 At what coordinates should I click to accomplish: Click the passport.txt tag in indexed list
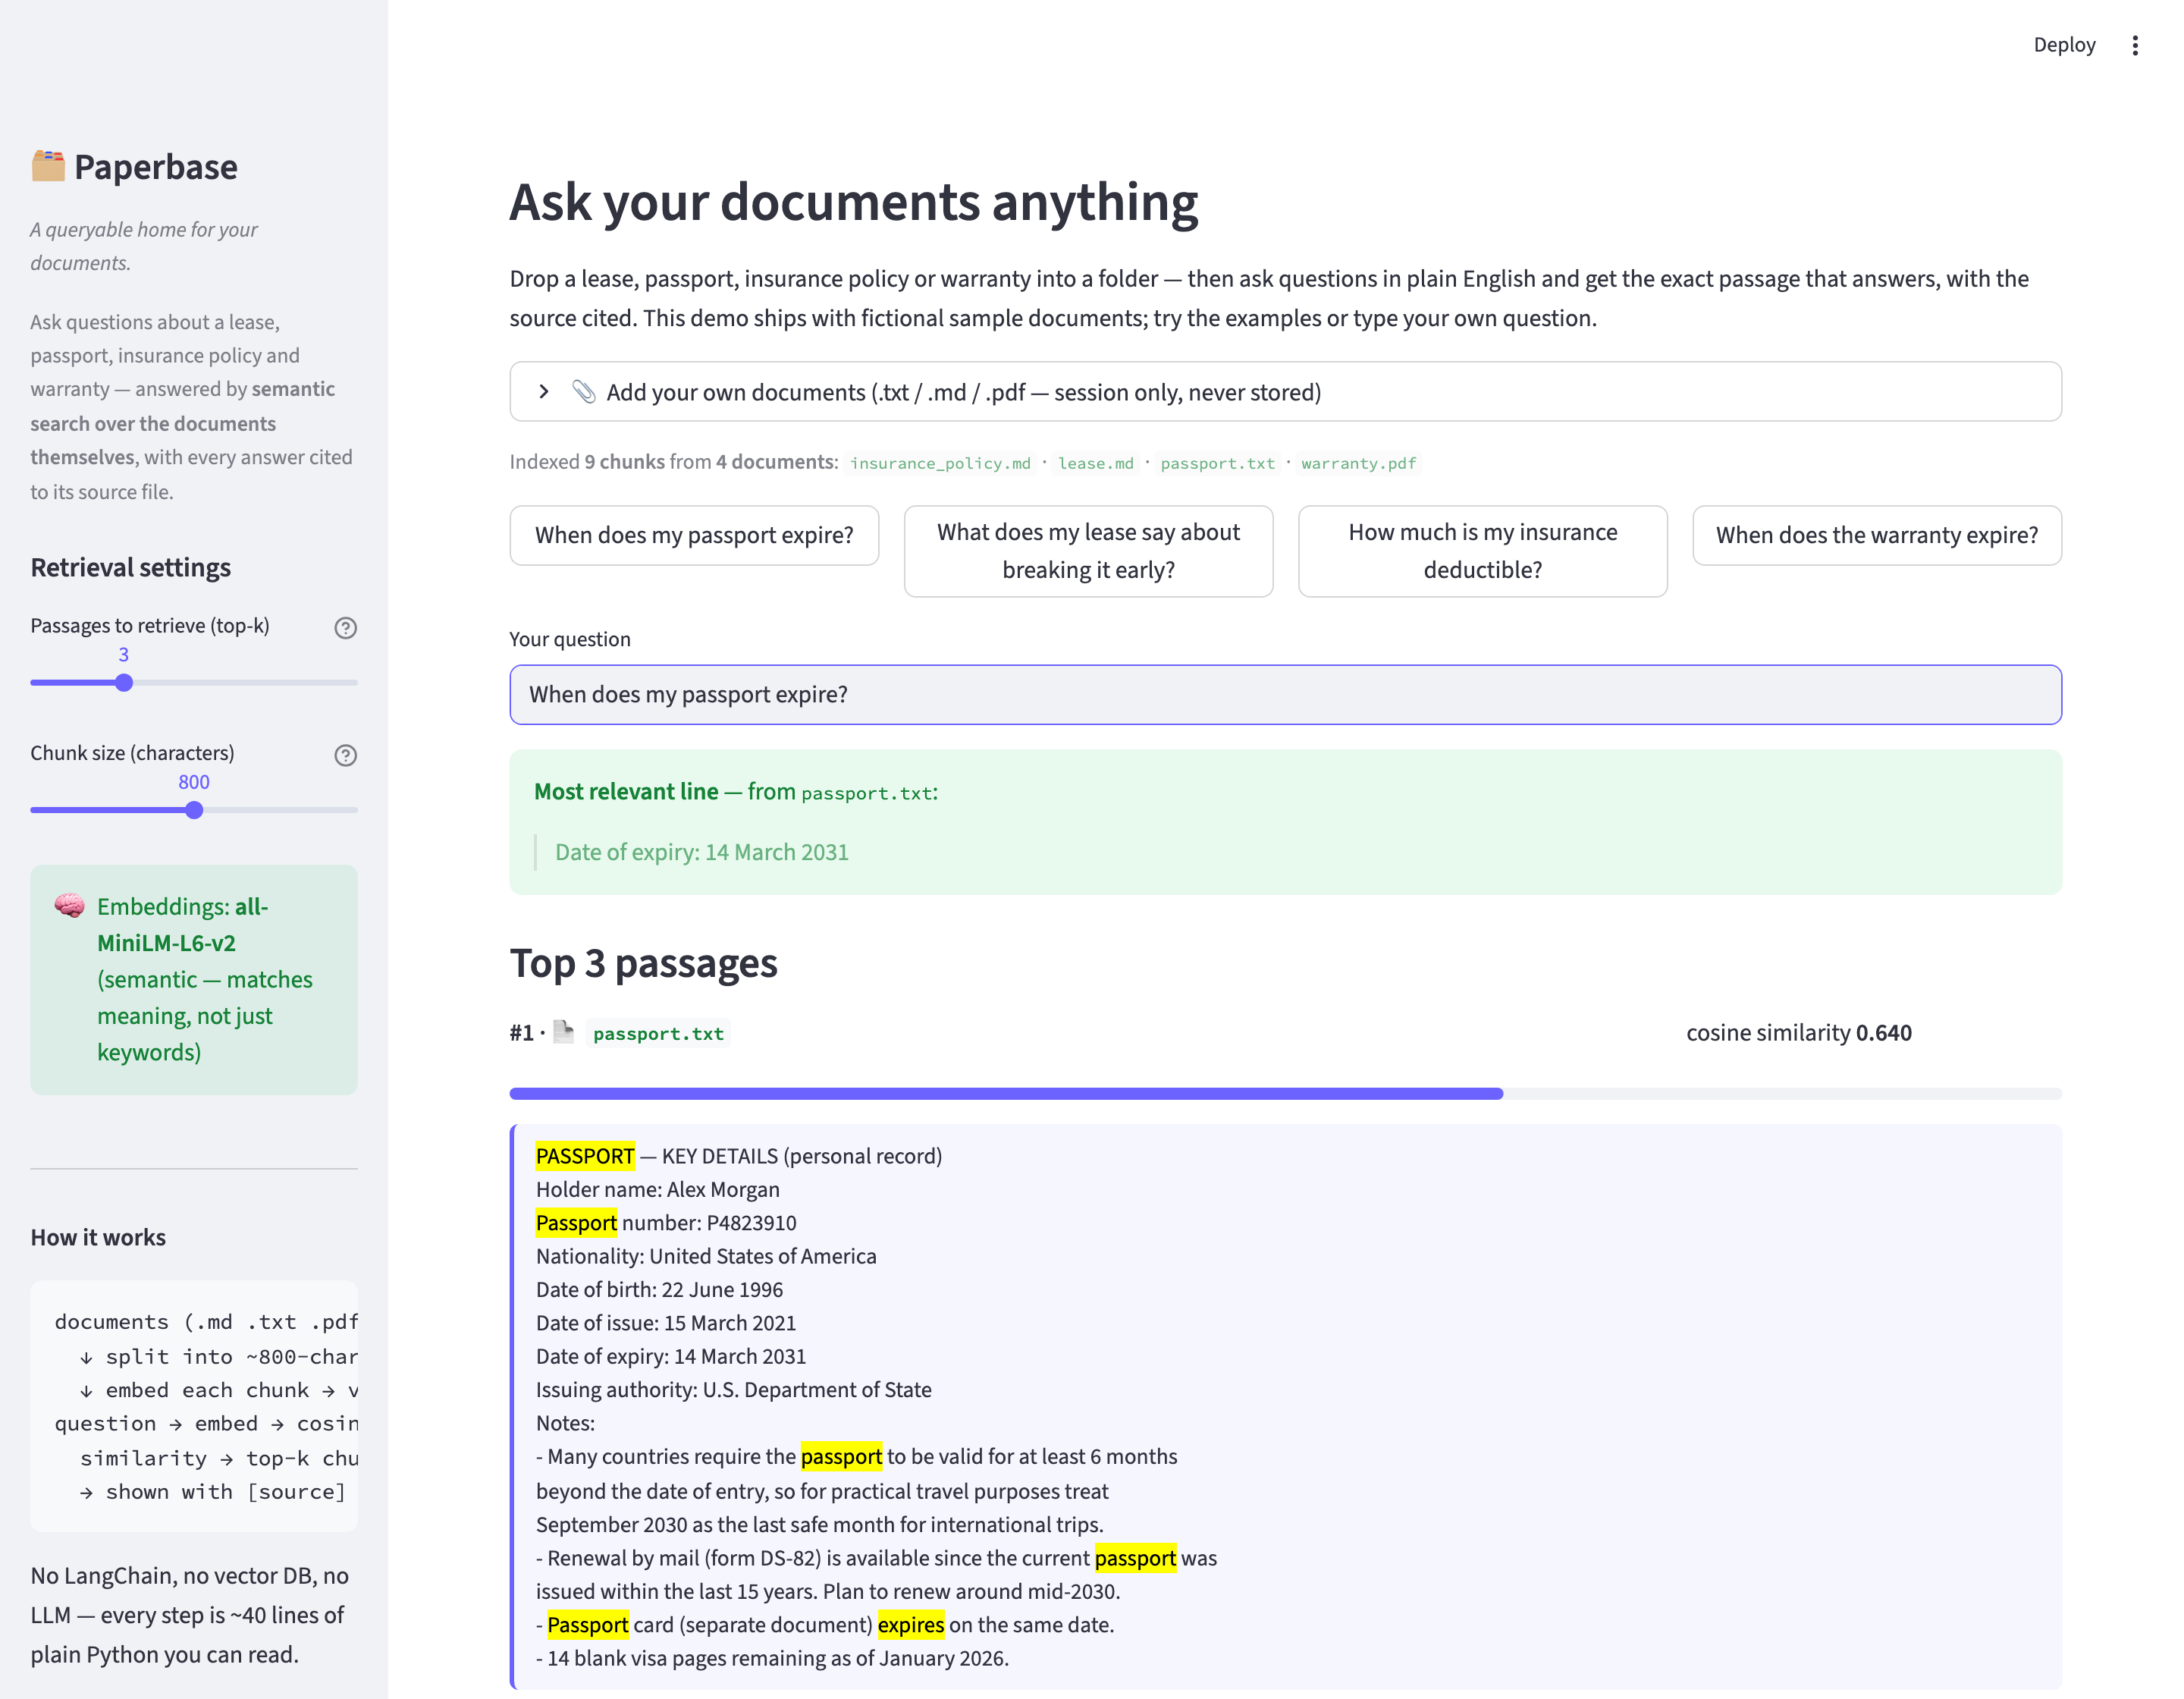[1217, 463]
